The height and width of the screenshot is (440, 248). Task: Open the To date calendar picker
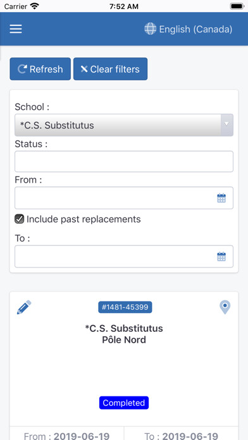click(221, 257)
